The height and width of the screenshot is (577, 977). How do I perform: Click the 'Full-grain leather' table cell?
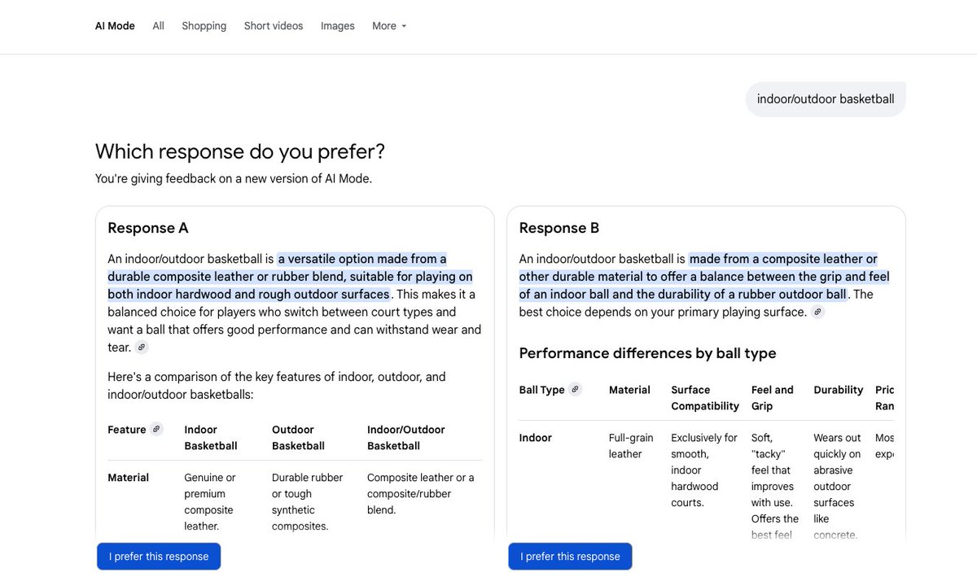pos(630,446)
